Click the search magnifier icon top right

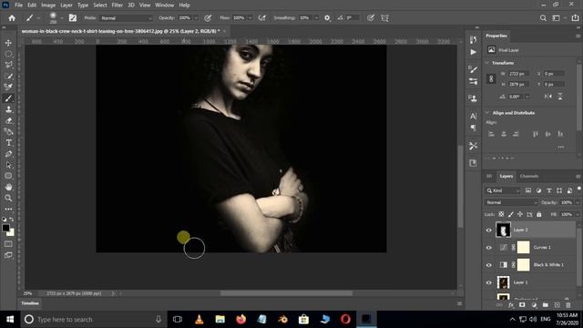pos(543,18)
